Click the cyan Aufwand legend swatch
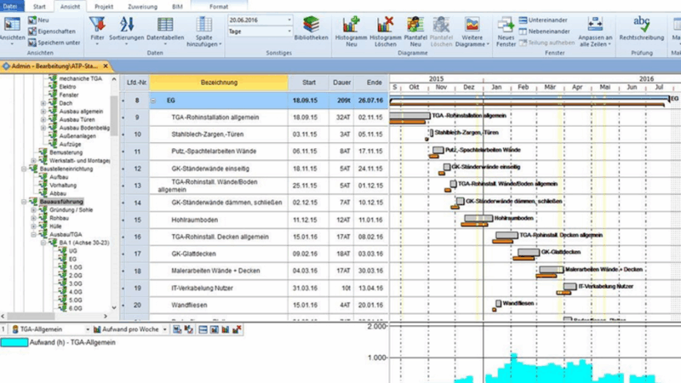The height and width of the screenshot is (383, 681). pos(14,343)
